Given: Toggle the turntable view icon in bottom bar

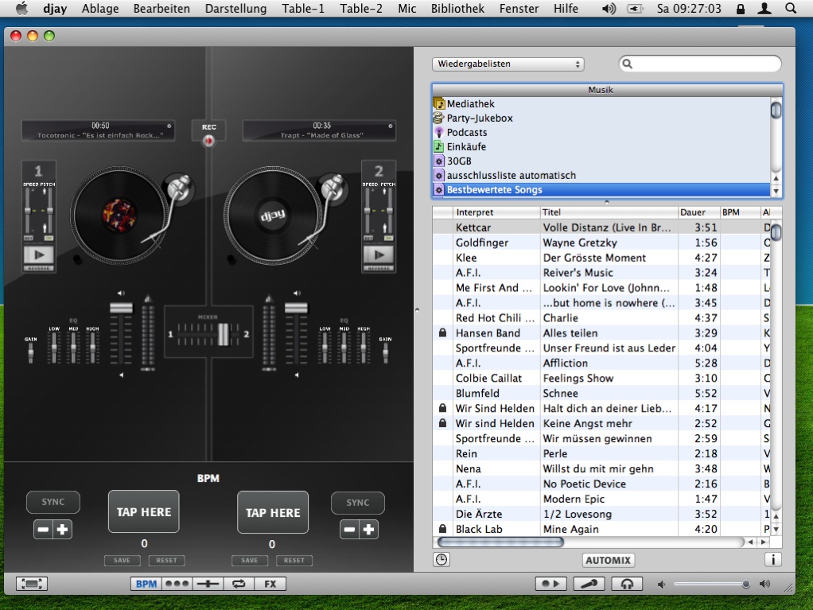Looking at the screenshot, I should coord(32,584).
